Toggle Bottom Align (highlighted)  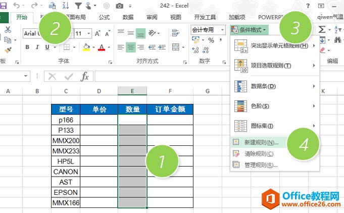click(x=140, y=33)
